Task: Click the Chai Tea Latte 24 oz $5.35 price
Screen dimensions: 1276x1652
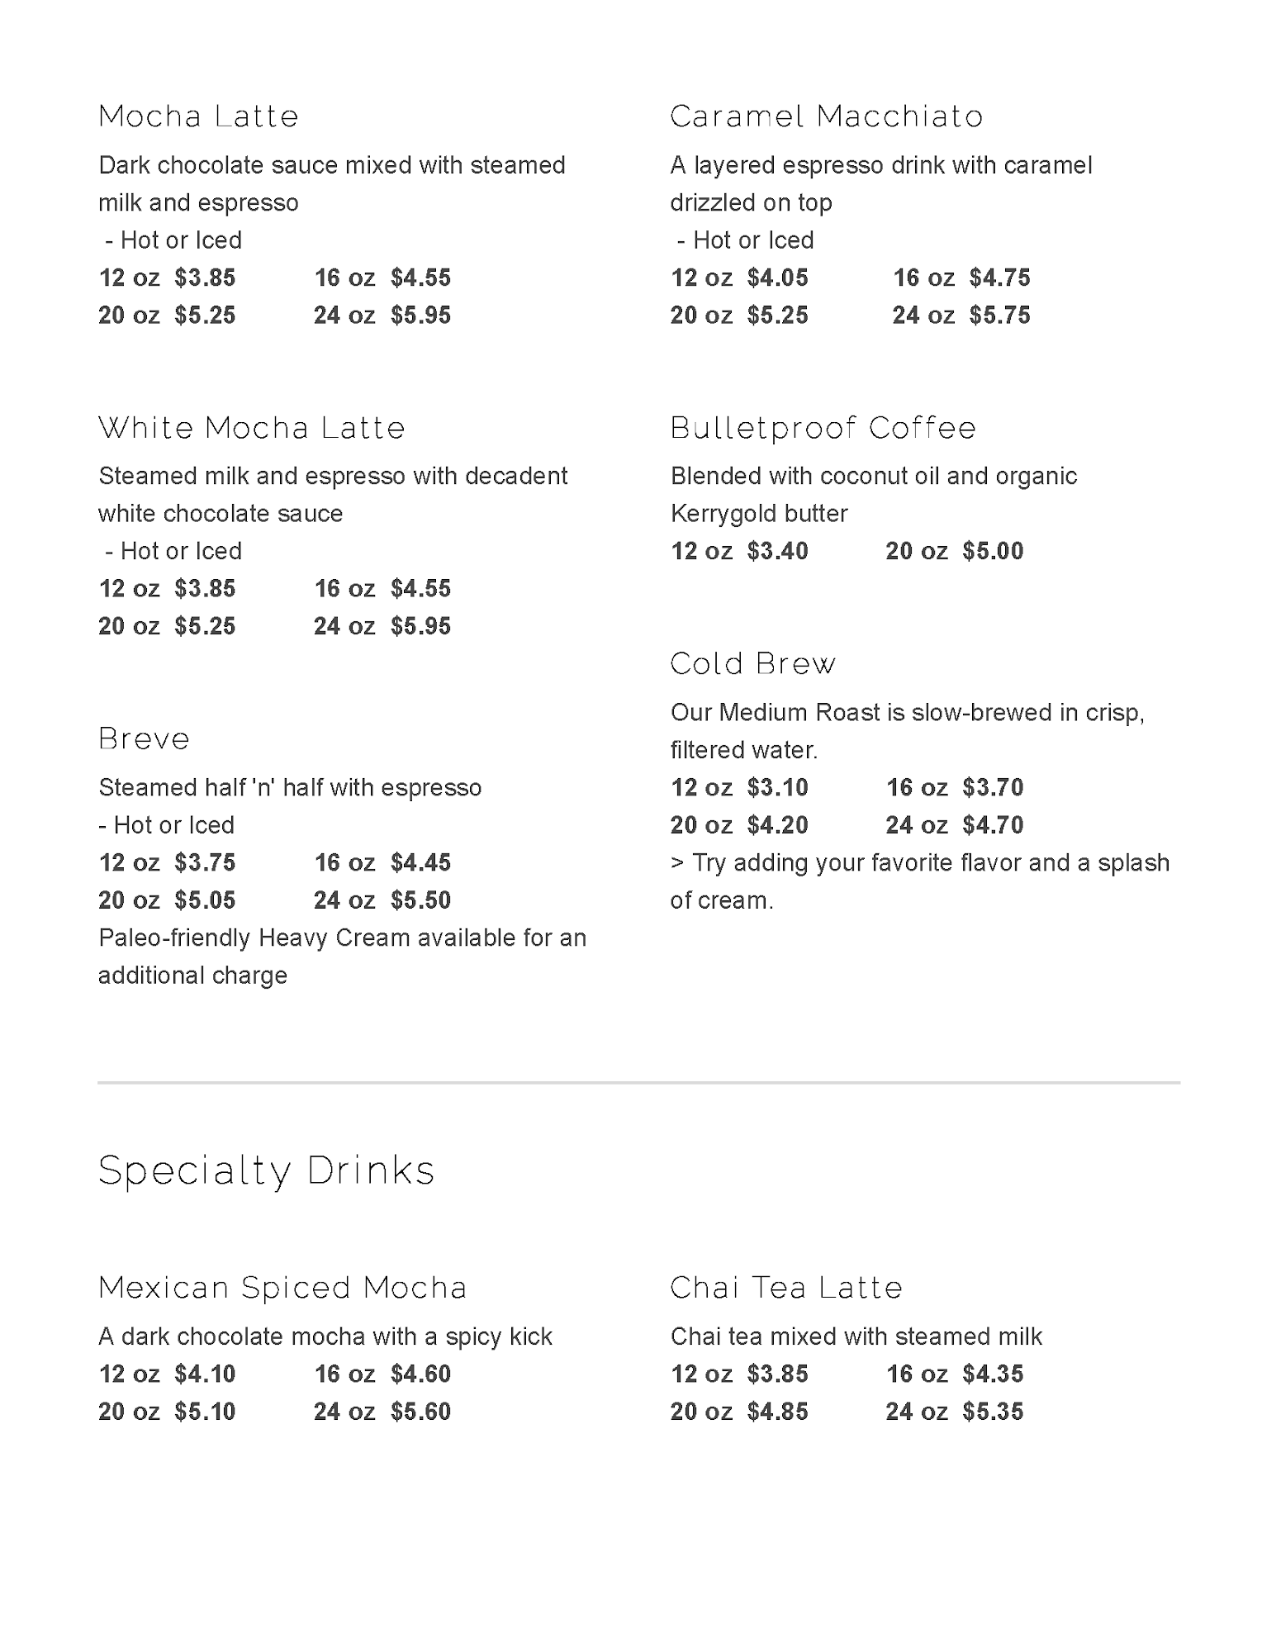Action: pos(954,1412)
